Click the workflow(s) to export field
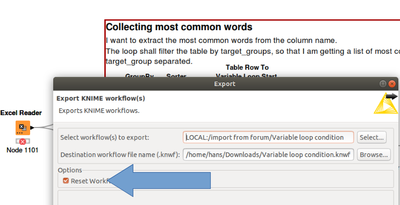Screen dimensions: 400x205 tap(268, 137)
